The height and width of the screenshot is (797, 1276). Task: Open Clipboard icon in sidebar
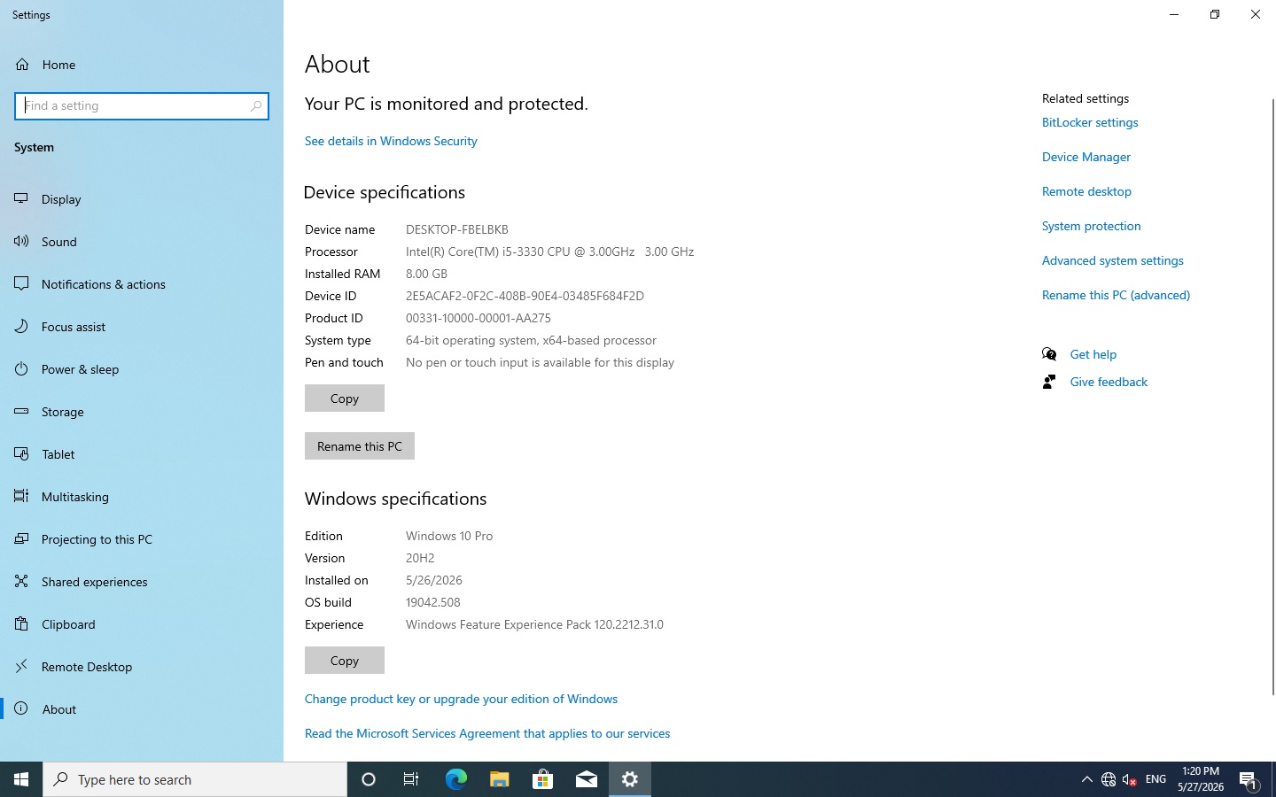[21, 623]
